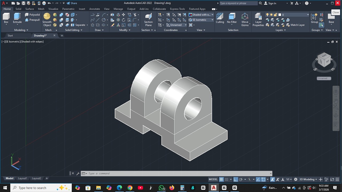The image size is (342, 192).
Task: Click the Type a keyword or phrase search box
Action: coord(239,3)
